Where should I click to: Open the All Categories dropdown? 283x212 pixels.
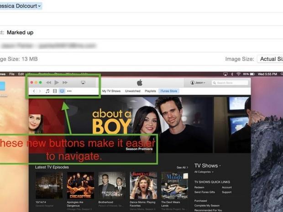[203, 172]
